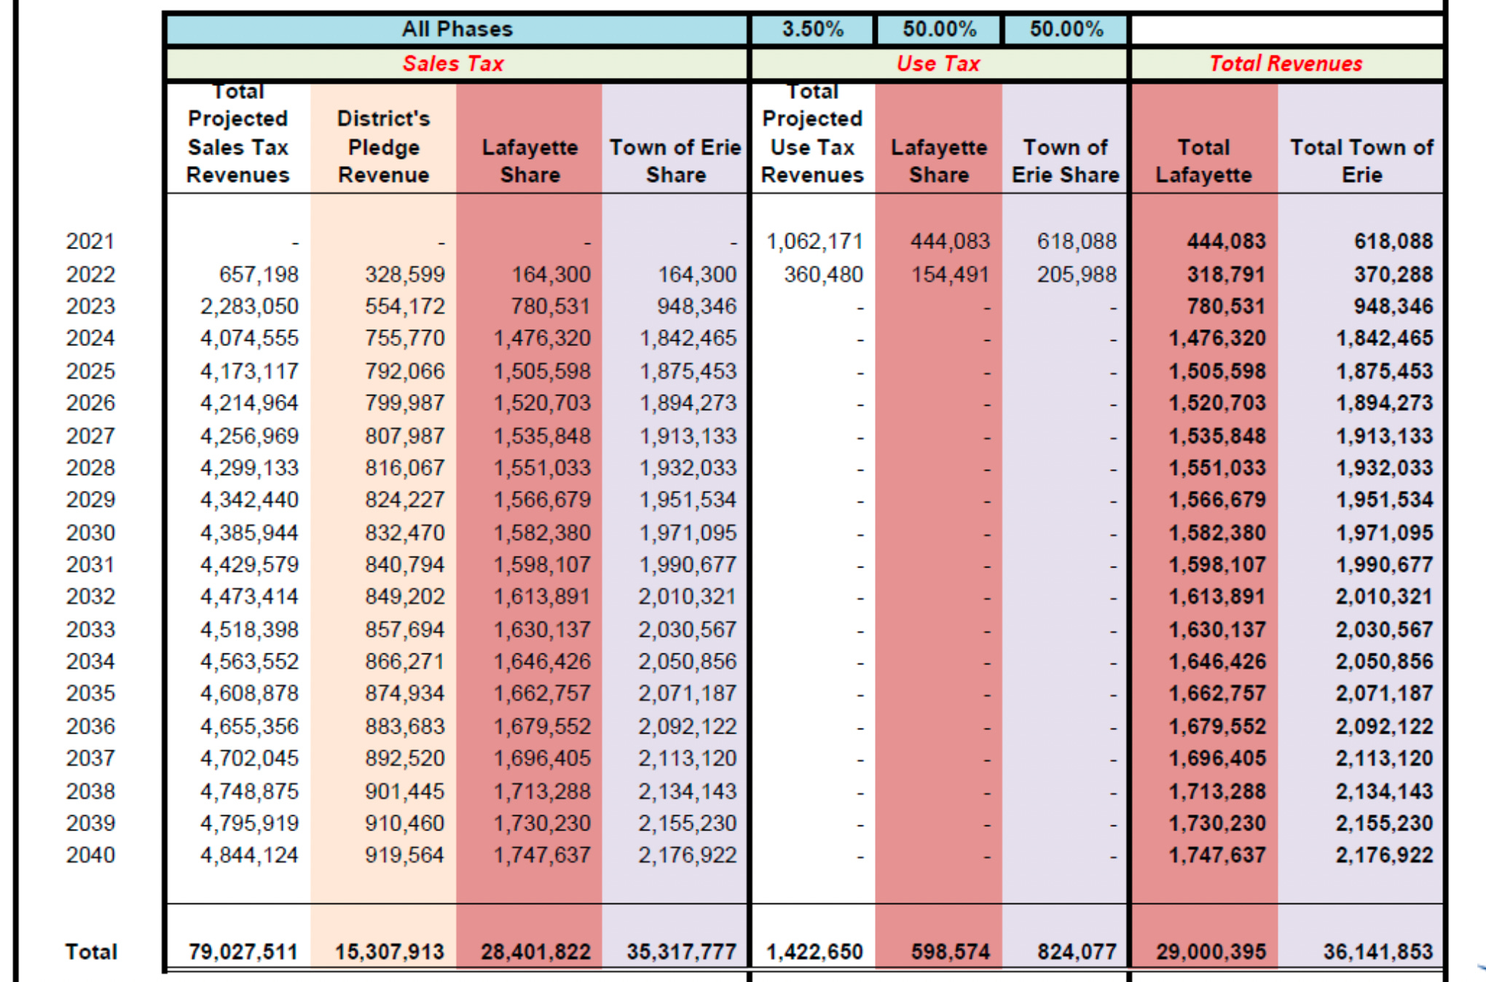The image size is (1486, 982).
Task: Click the year 2028 row label
Action: click(x=90, y=468)
